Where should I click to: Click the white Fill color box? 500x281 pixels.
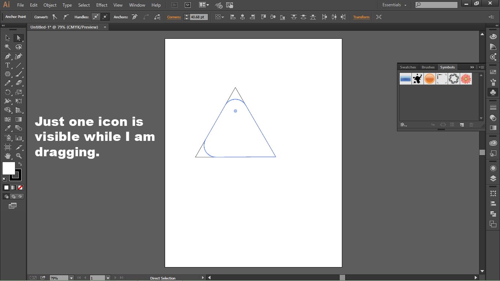[8, 168]
